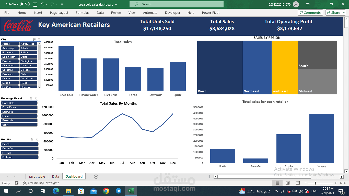Toggle the Sodapop retailer slicer button

pyautogui.click(x=20, y=157)
